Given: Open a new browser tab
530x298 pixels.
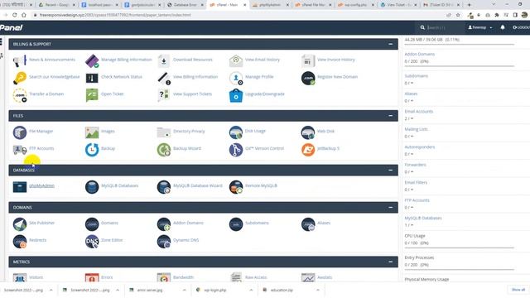Looking at the screenshot, I should click(469, 5).
